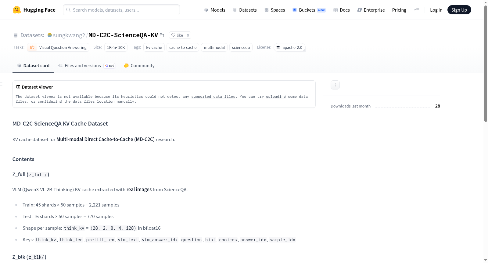The image size is (488, 263).
Task: Click the heart icon in like button
Action: (173, 35)
